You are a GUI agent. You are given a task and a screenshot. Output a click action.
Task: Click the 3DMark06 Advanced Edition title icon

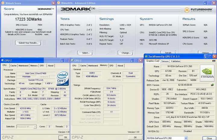tap(59, 3)
